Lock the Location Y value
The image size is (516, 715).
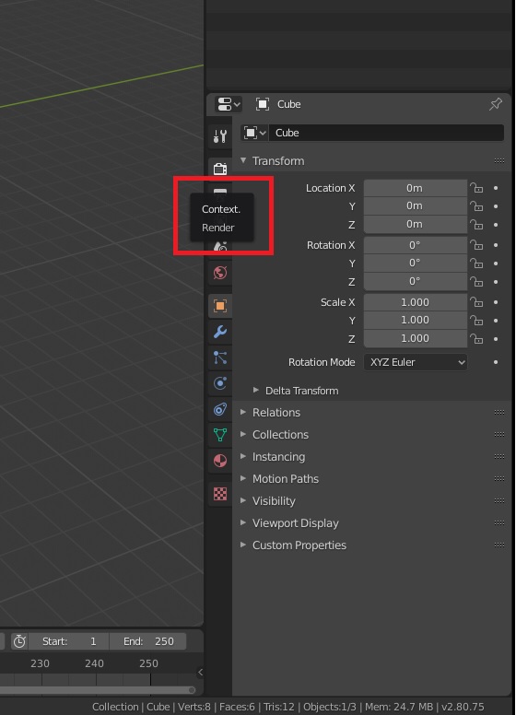[x=476, y=206]
